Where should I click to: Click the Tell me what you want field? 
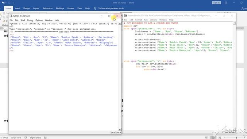pyautogui.click(x=111, y=8)
